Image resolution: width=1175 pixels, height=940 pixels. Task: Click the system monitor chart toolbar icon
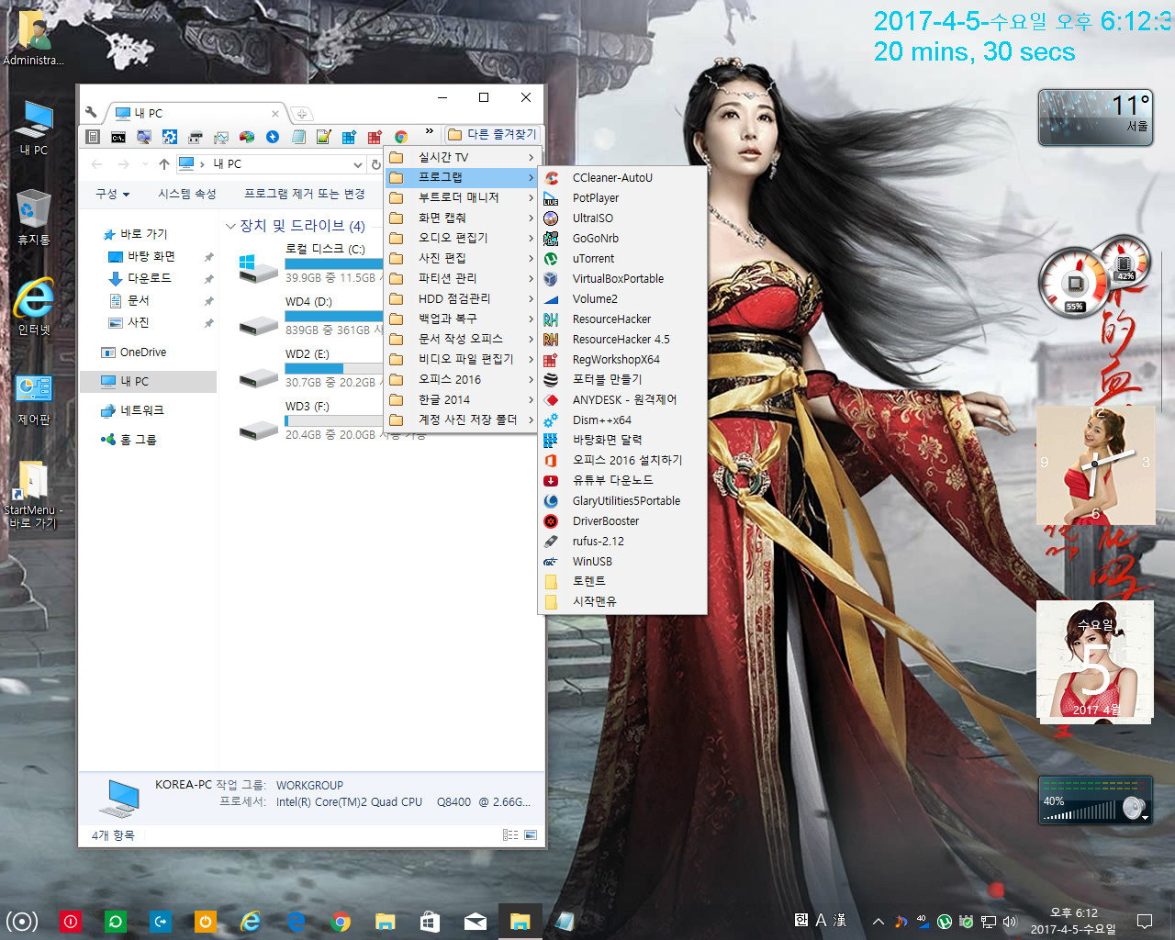(221, 137)
